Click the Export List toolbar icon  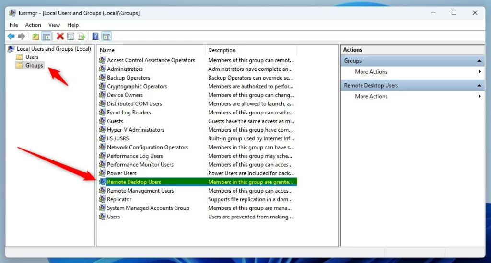tap(82, 36)
